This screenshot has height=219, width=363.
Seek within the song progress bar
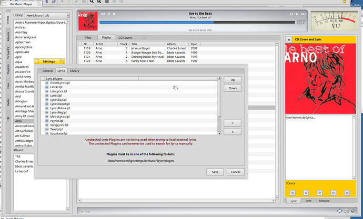click(x=197, y=23)
